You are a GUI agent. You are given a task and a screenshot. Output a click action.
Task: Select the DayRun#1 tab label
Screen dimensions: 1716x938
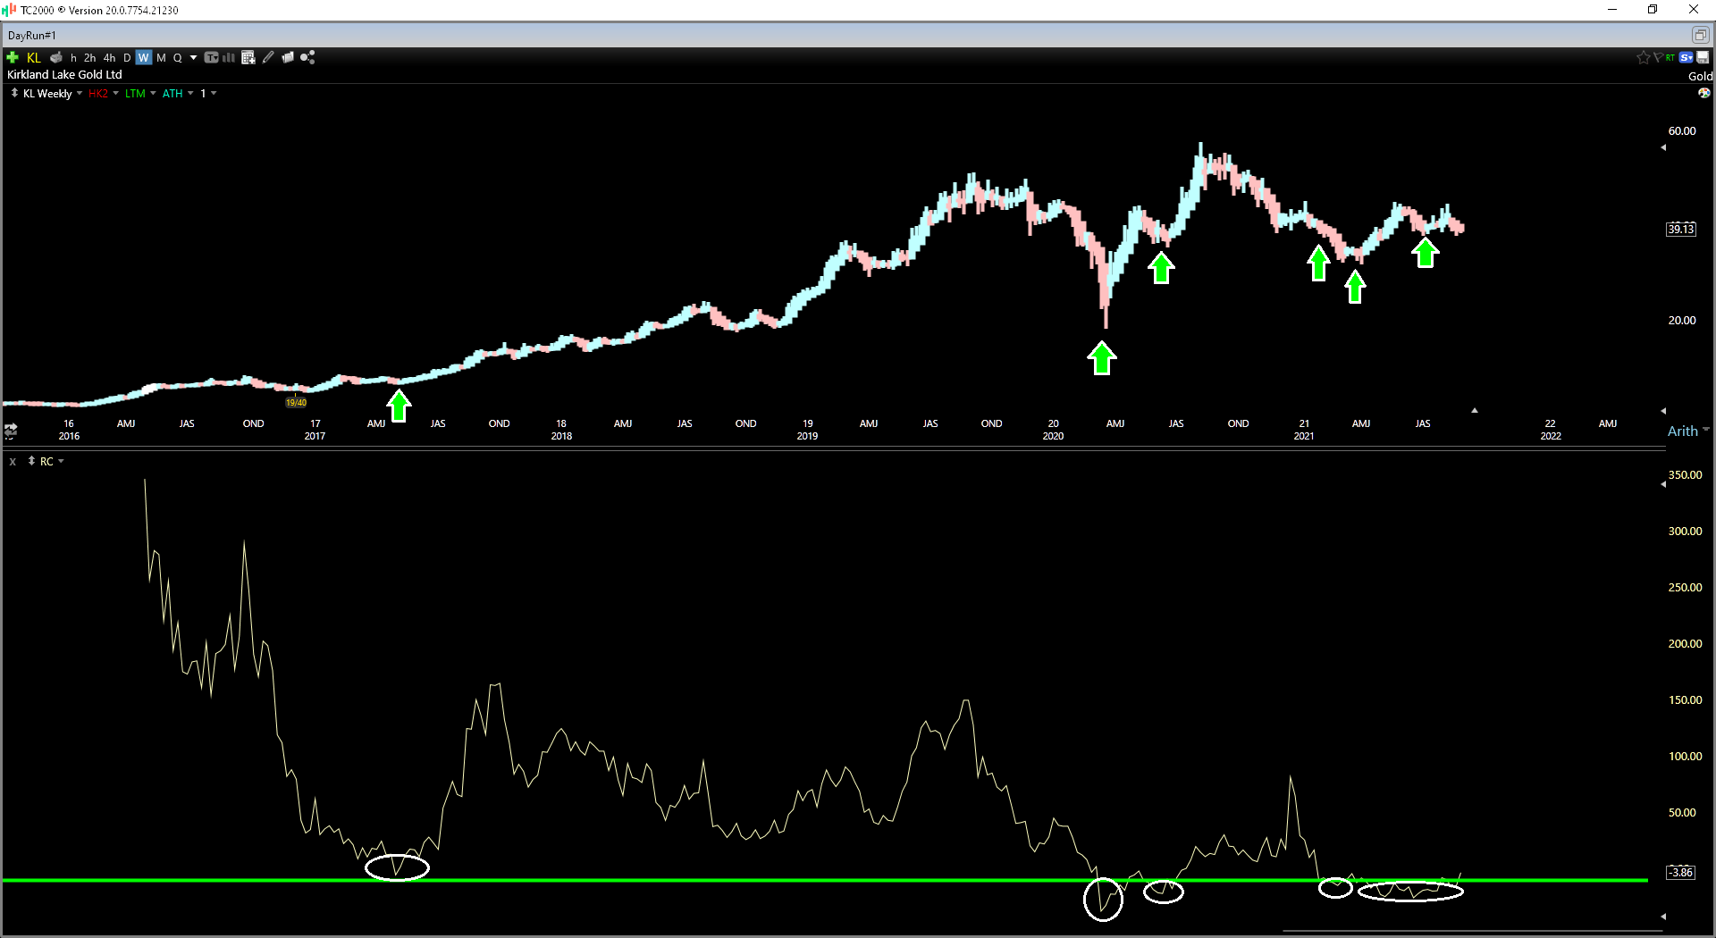(x=32, y=36)
